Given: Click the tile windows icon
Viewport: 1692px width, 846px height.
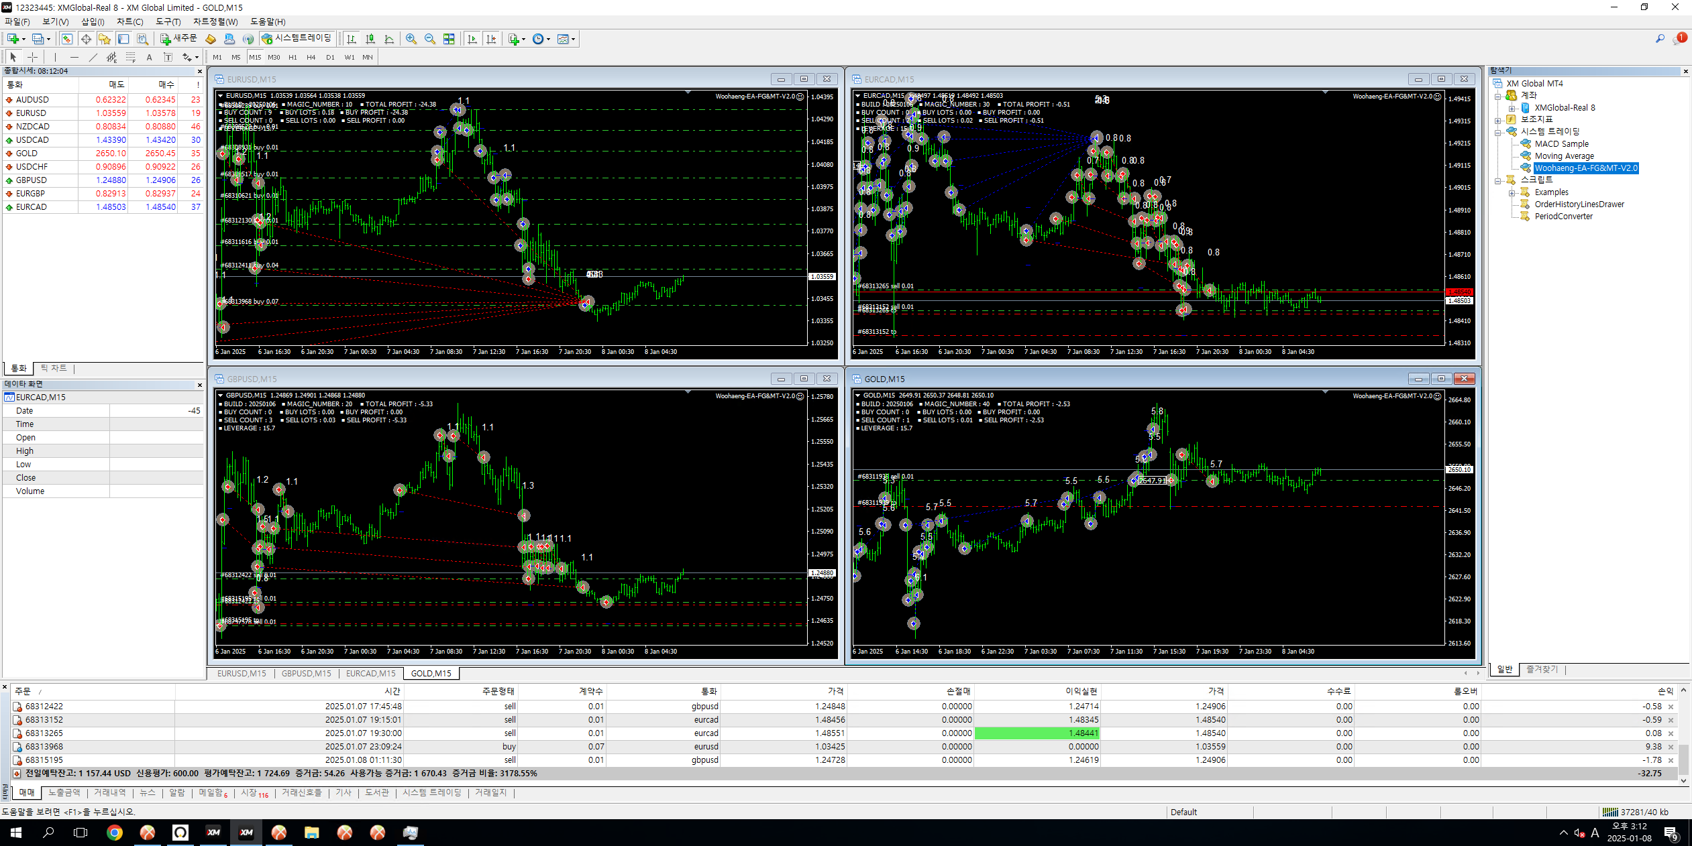Looking at the screenshot, I should point(449,40).
